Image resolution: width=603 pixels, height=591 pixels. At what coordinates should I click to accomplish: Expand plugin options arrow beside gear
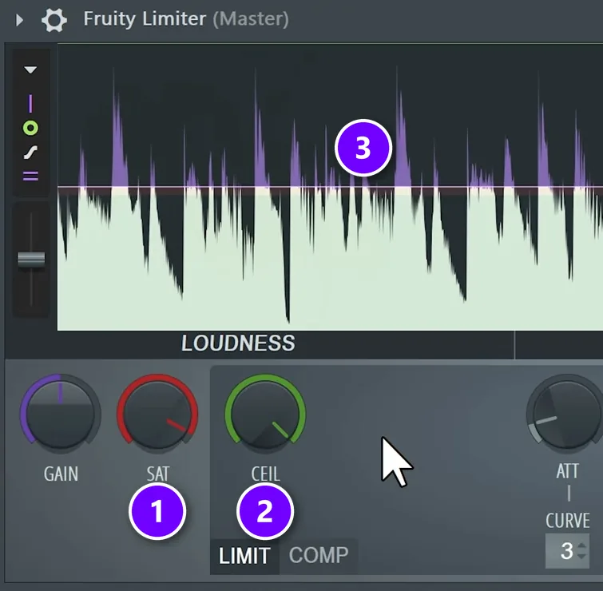point(19,20)
